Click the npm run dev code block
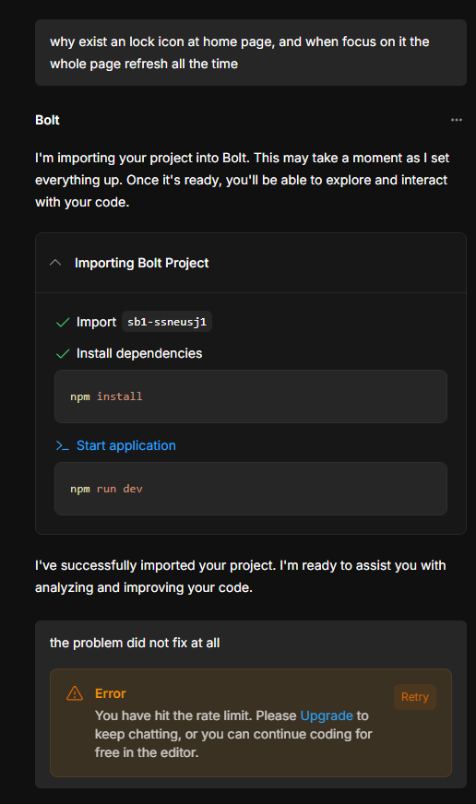 [251, 489]
